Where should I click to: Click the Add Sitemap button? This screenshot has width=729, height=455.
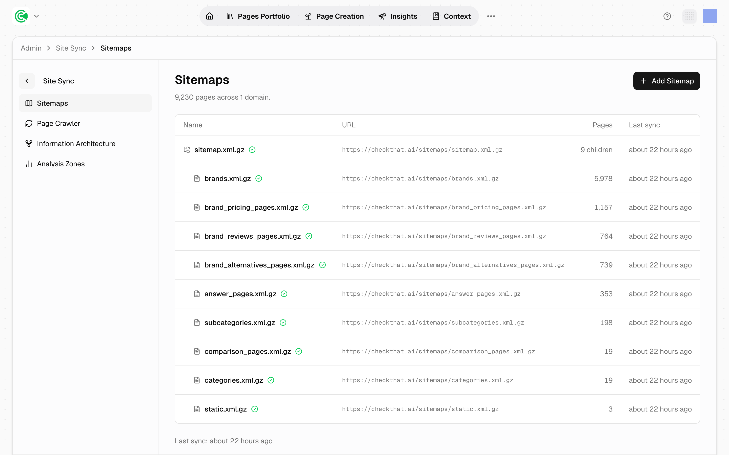pos(666,81)
